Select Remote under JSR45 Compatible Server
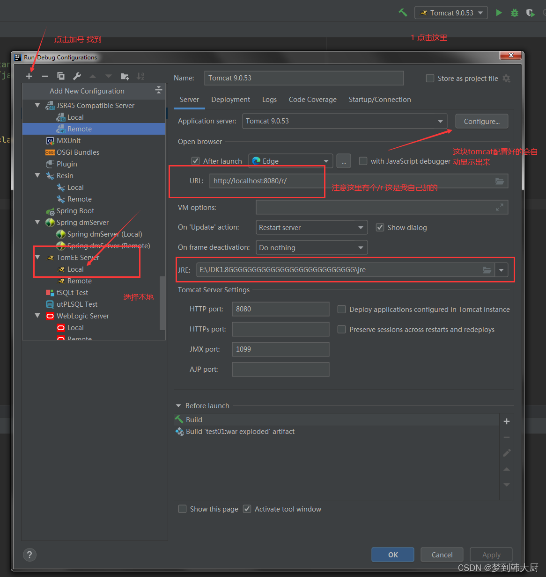 click(94, 129)
